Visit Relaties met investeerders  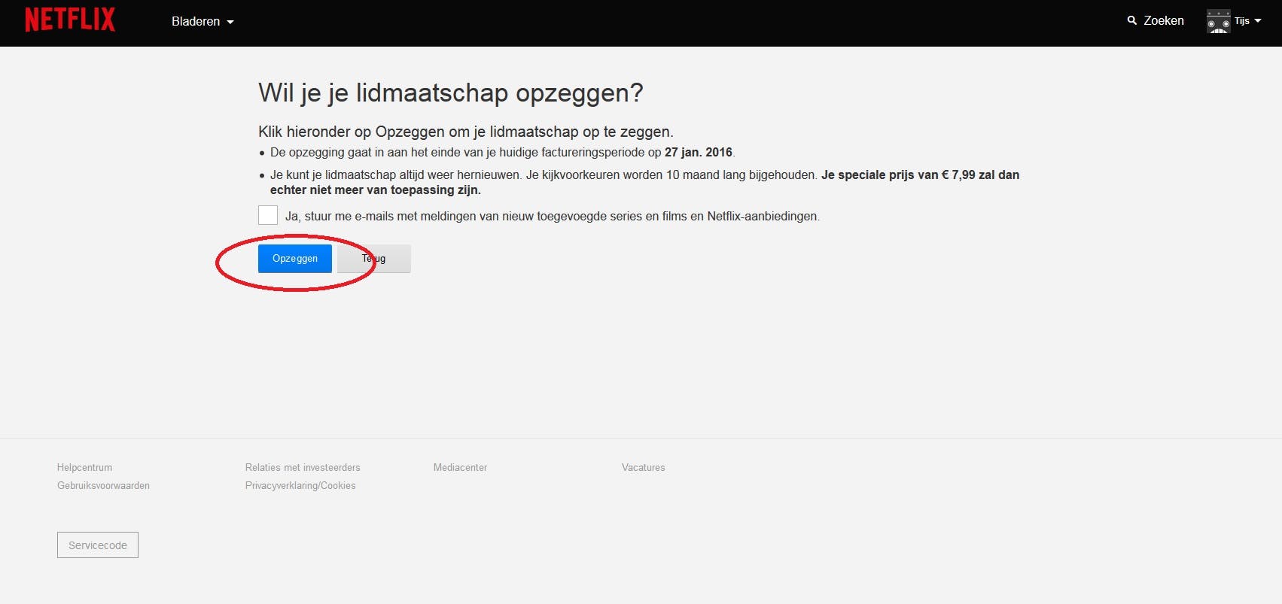pos(303,467)
